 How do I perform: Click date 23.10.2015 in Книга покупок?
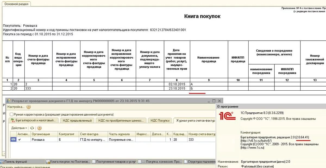(x=177, y=88)
